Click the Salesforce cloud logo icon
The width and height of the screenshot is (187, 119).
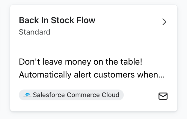click(28, 95)
